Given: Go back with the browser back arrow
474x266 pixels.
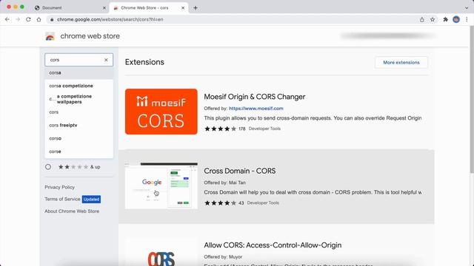Looking at the screenshot, I should tap(7, 19).
